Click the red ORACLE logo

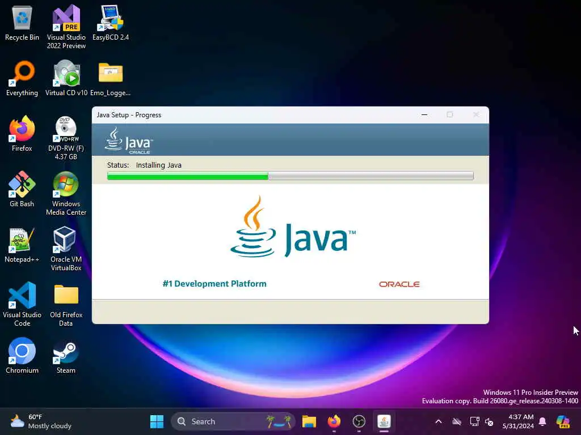[x=399, y=284]
